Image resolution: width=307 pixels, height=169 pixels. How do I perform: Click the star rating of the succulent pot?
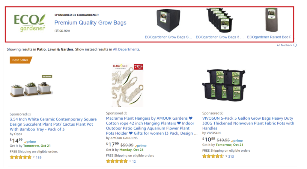[20, 157]
